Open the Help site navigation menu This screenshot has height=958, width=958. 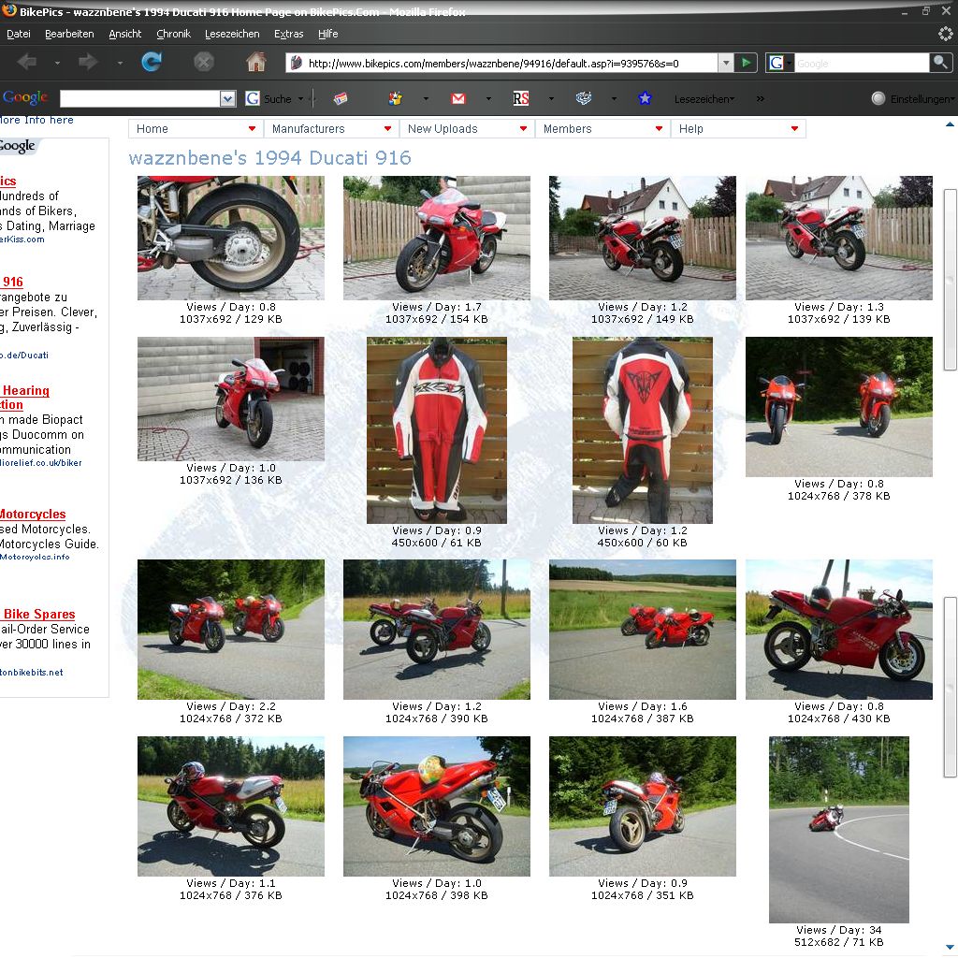click(x=738, y=129)
